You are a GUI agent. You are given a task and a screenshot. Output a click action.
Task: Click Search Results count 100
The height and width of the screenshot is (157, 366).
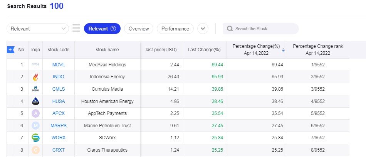click(x=57, y=6)
